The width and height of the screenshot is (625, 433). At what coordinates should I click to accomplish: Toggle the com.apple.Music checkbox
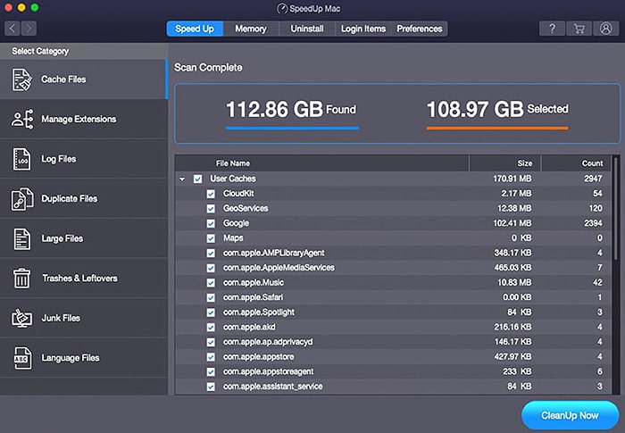tap(211, 283)
